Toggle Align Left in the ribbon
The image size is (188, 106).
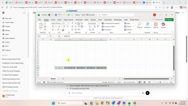72,26
